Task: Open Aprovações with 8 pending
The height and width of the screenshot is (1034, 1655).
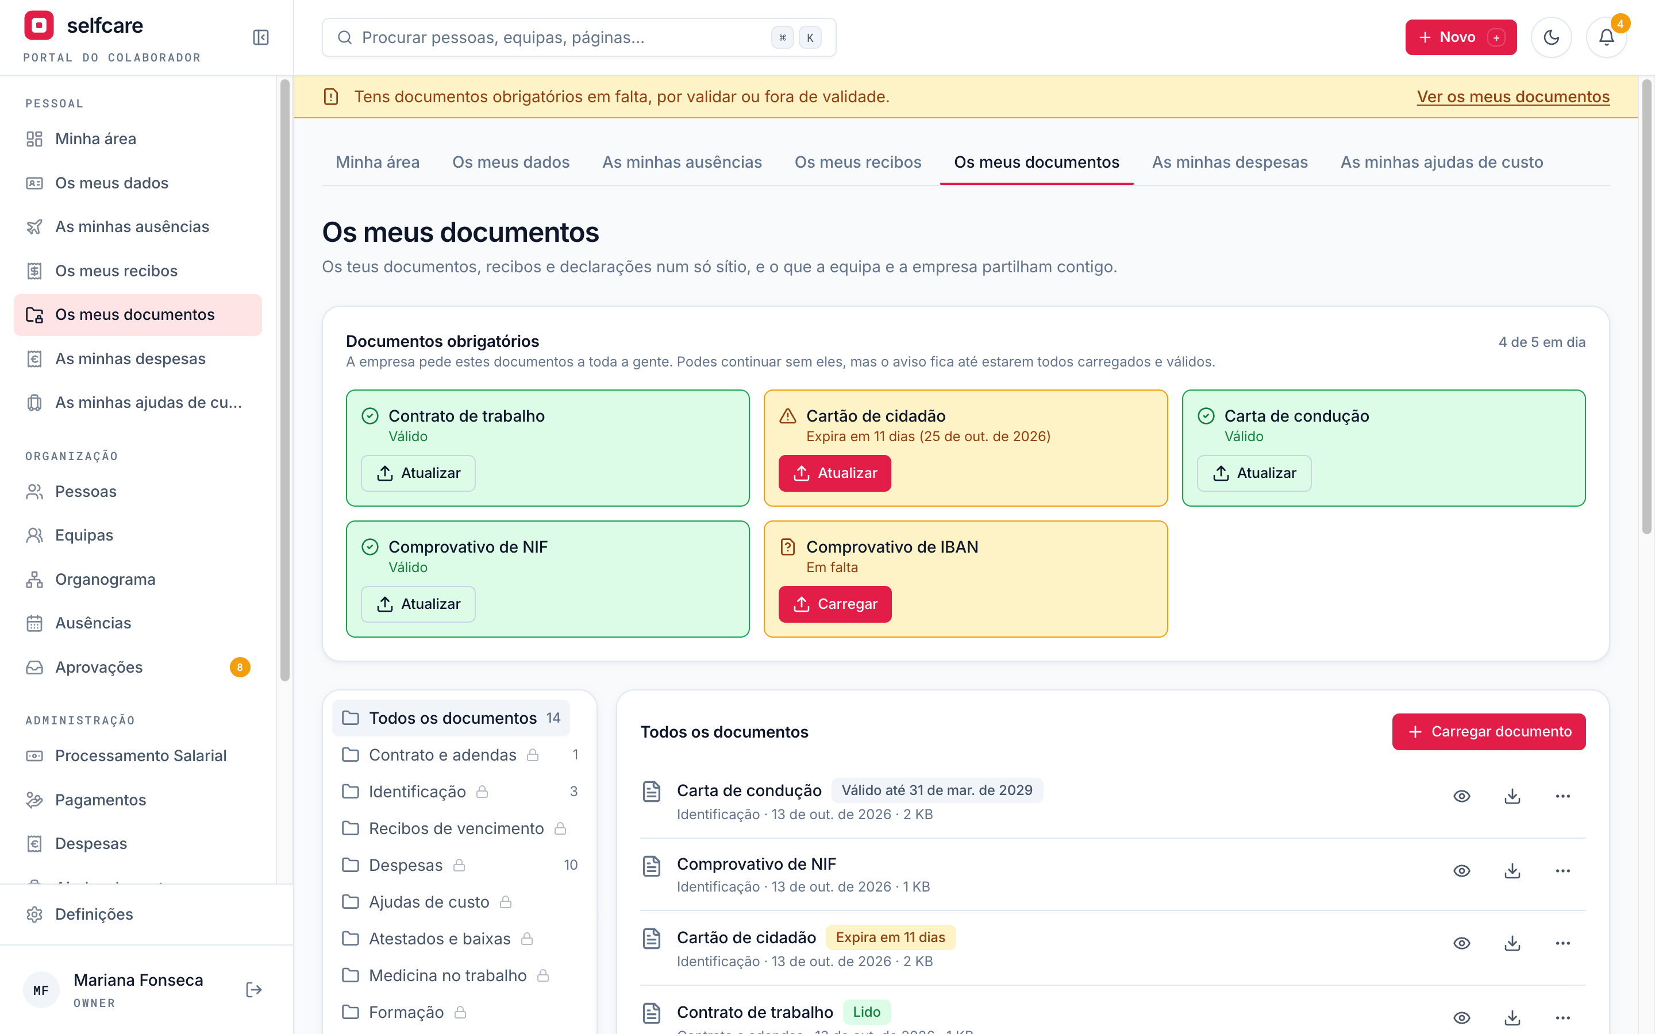Action: tap(137, 668)
